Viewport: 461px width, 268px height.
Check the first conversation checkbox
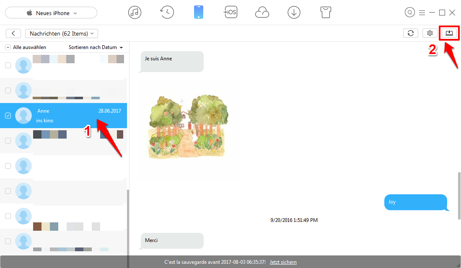[x=8, y=65]
